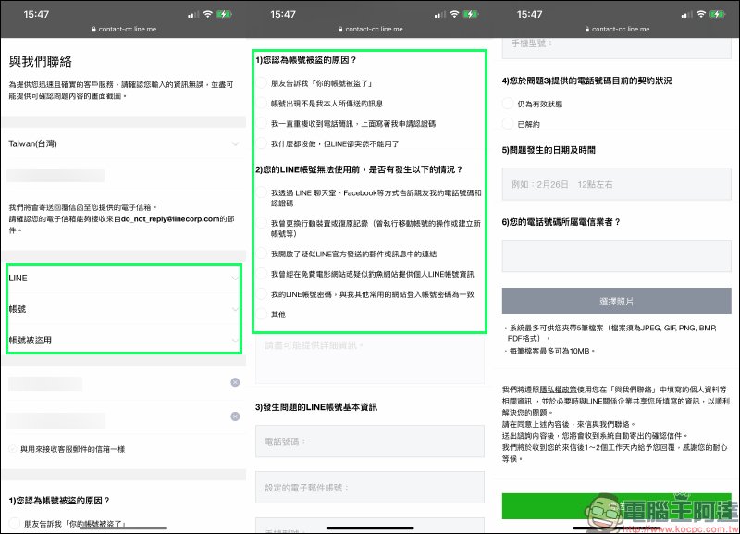Expand the LINE service dropdown

point(124,278)
